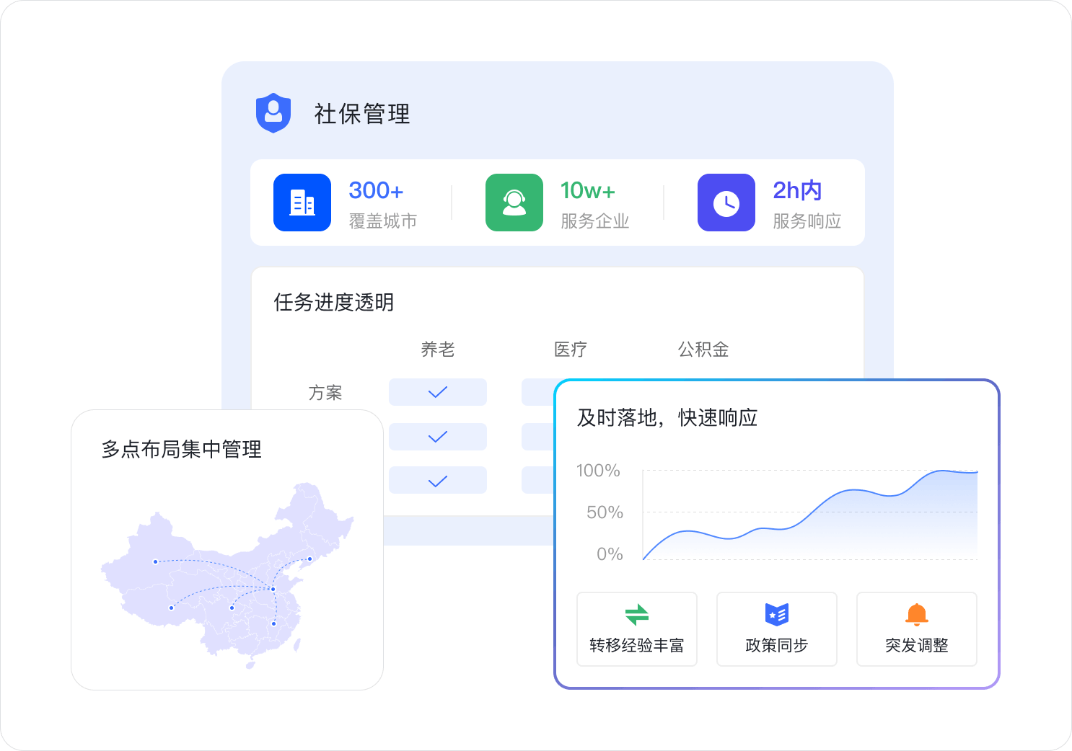The width and height of the screenshot is (1072, 751).
Task: Click the 0% axis label
Action: (x=610, y=554)
